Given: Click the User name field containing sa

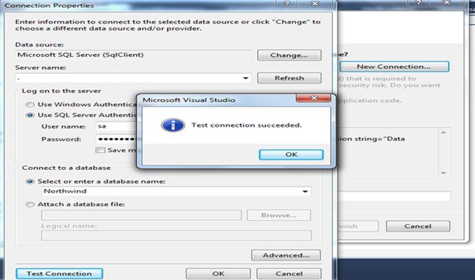Looking at the screenshot, I should click(117, 126).
